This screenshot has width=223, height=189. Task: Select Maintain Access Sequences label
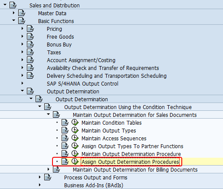[x=114, y=139]
